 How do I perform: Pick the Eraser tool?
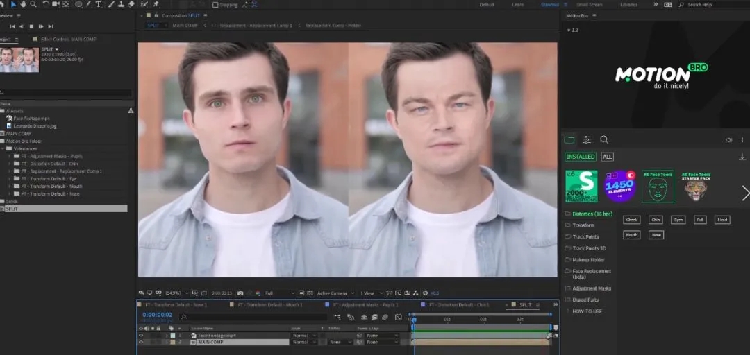pos(131,4)
